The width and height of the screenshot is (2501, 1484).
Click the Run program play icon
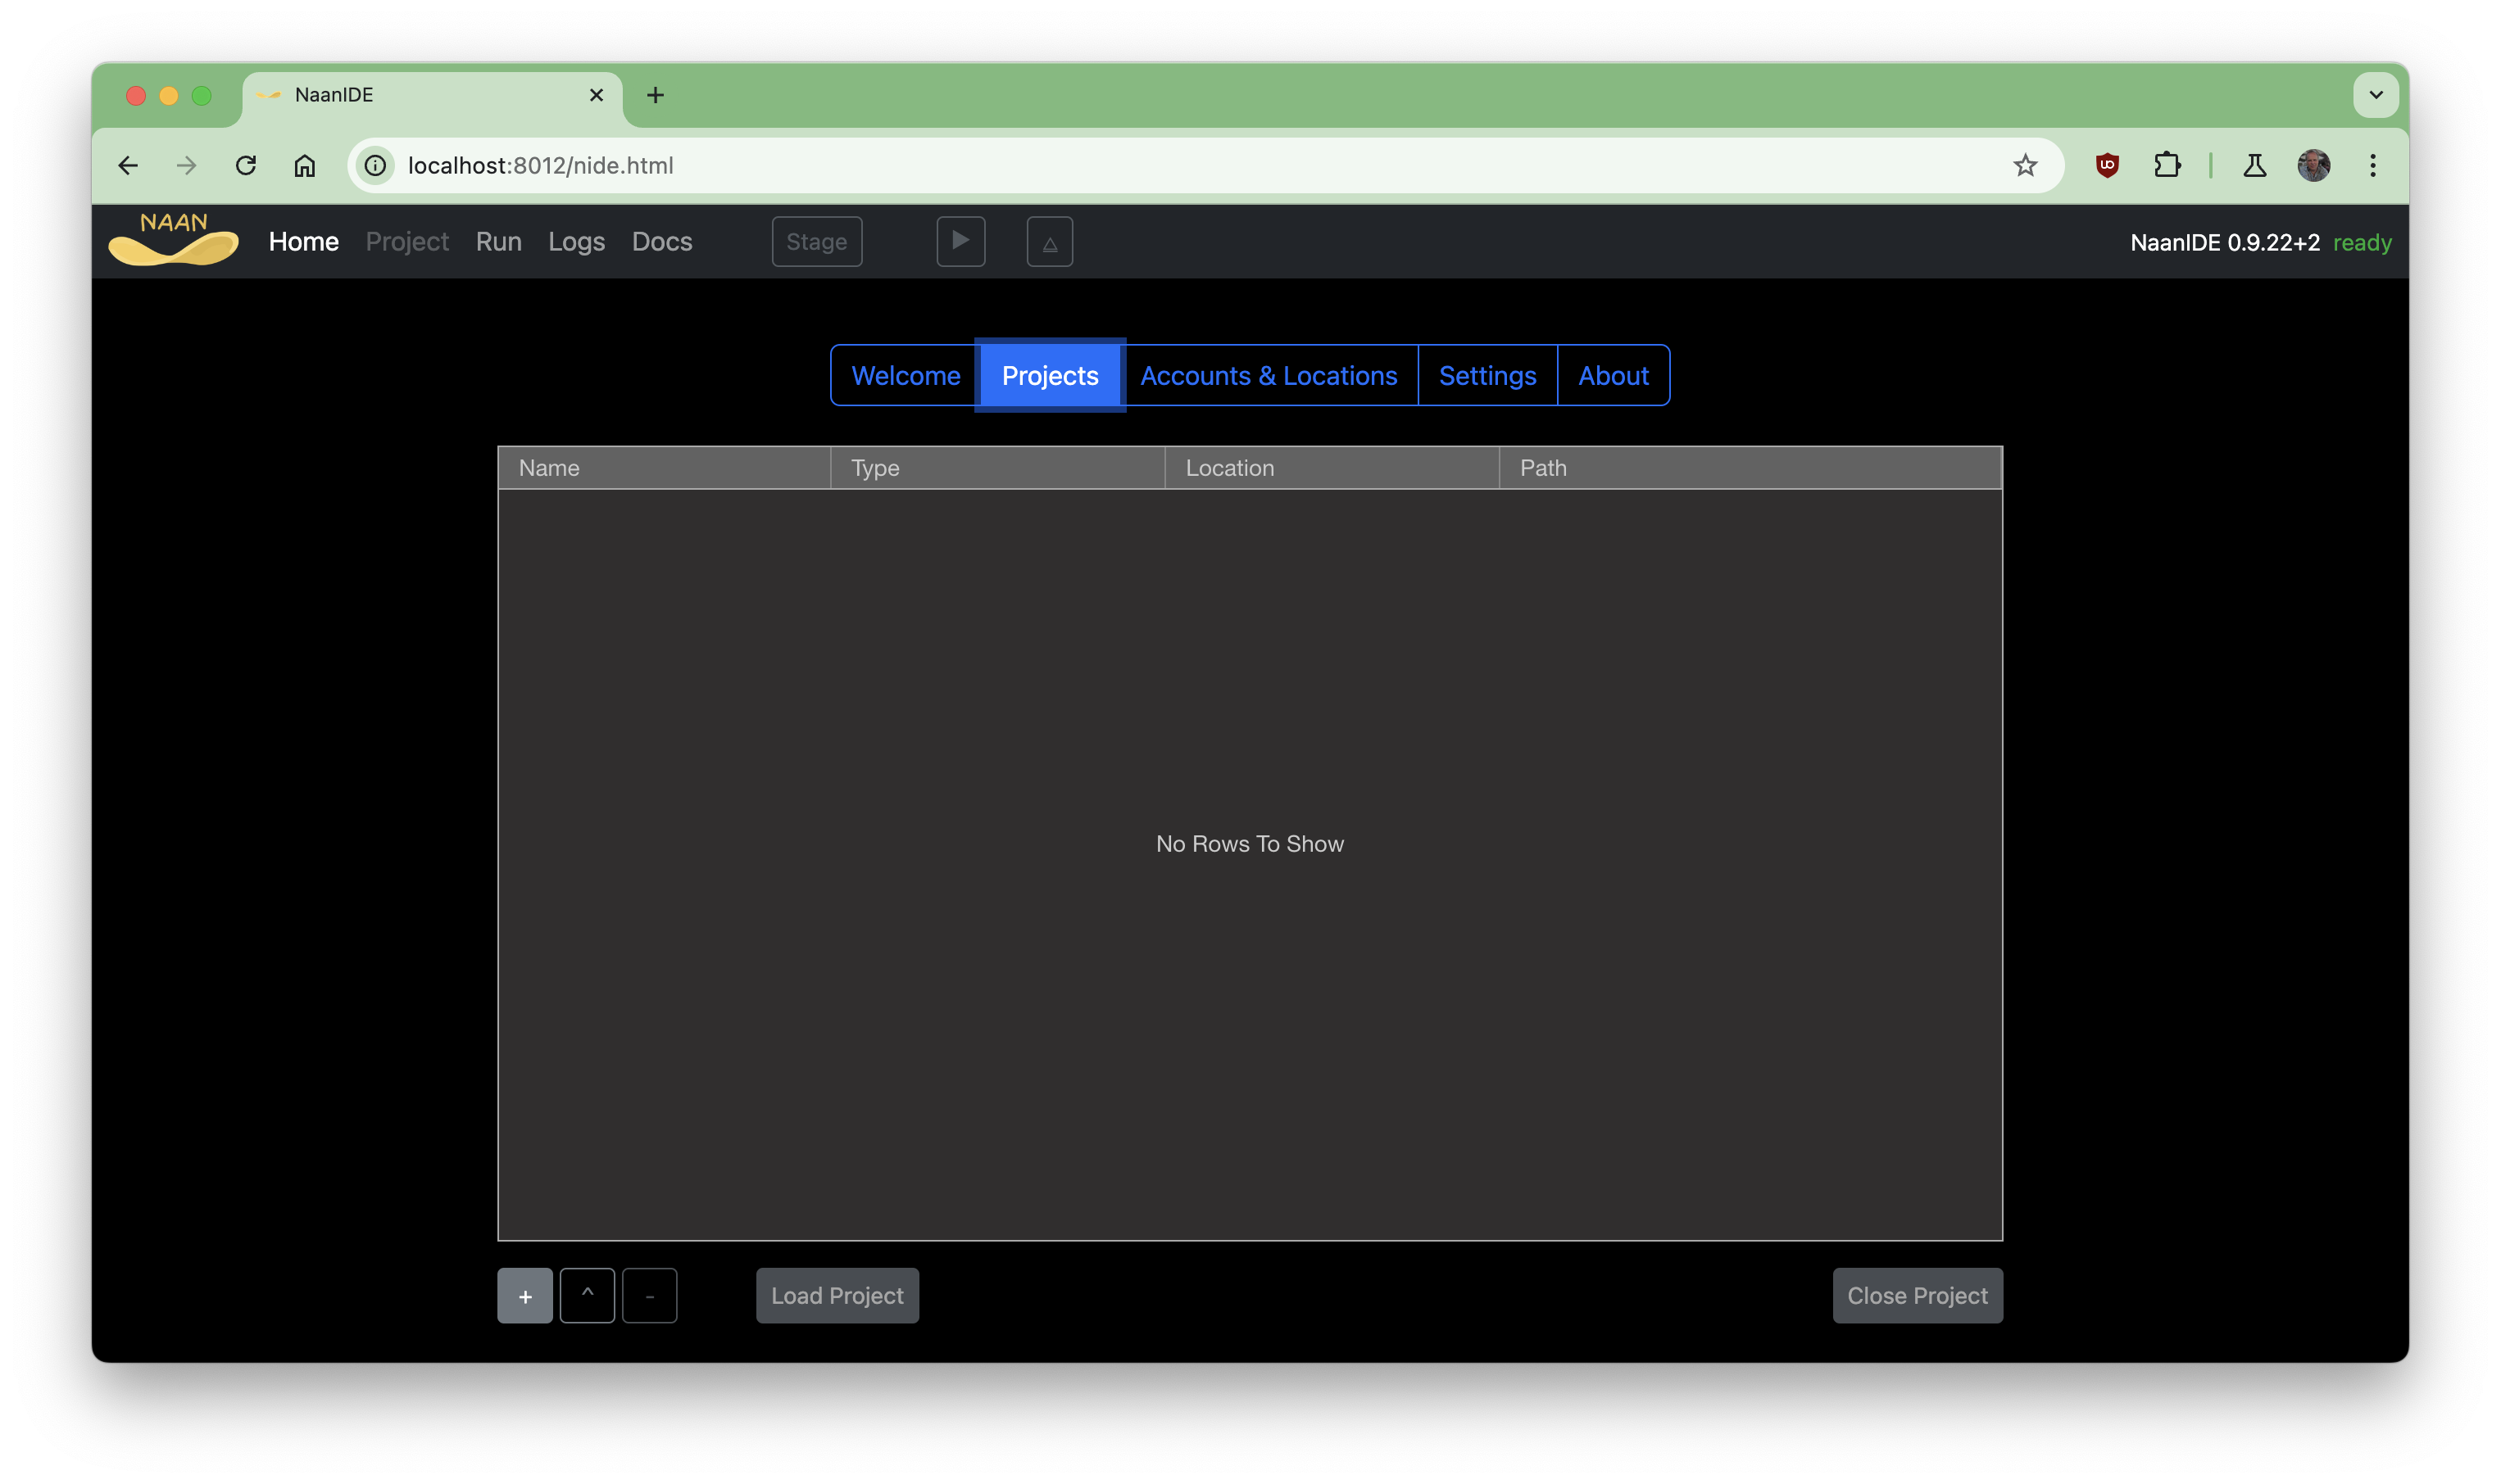click(x=960, y=241)
